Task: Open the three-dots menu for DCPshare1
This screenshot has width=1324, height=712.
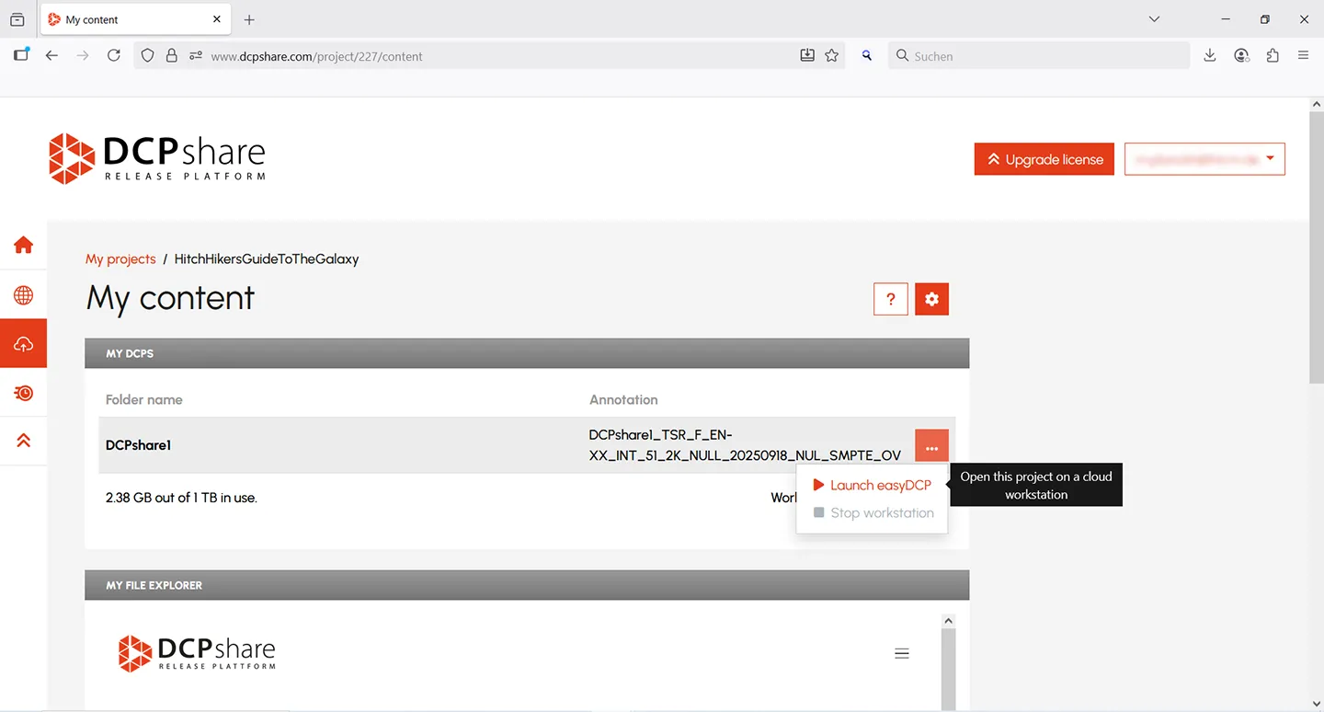Action: (x=931, y=448)
